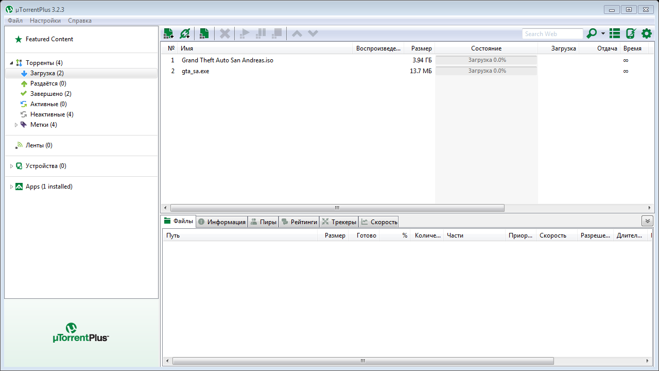
Task: Click the Pause torrent icon
Action: pos(261,34)
